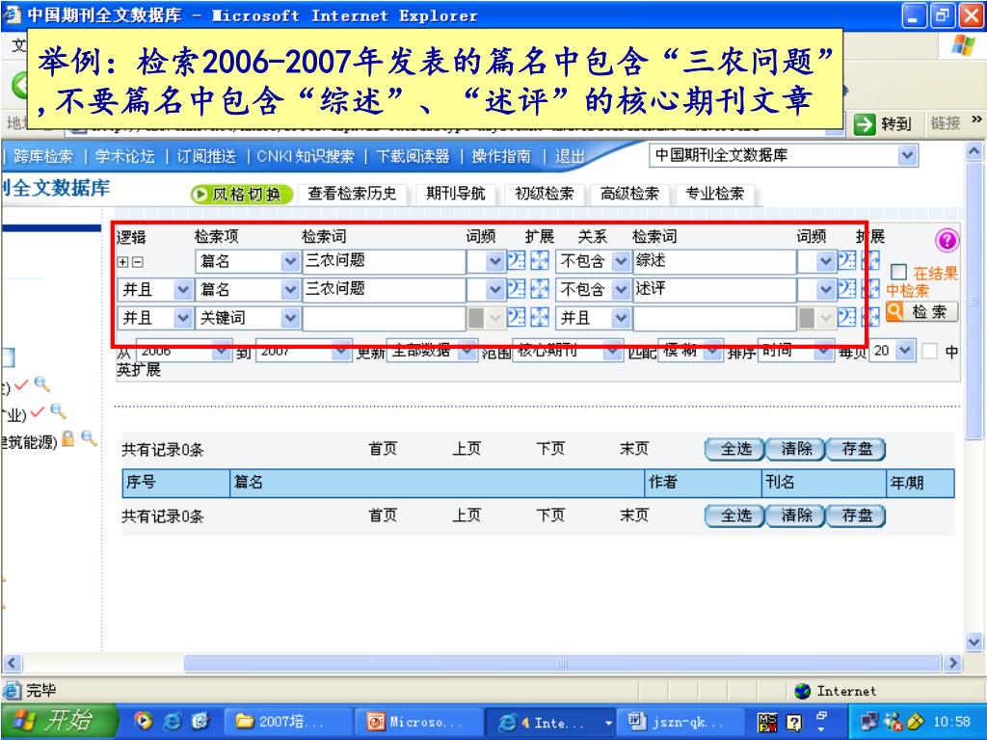Click the magnifier beside the 建筑能源 category
Image resolution: width=987 pixels, height=740 pixels.
(x=89, y=439)
